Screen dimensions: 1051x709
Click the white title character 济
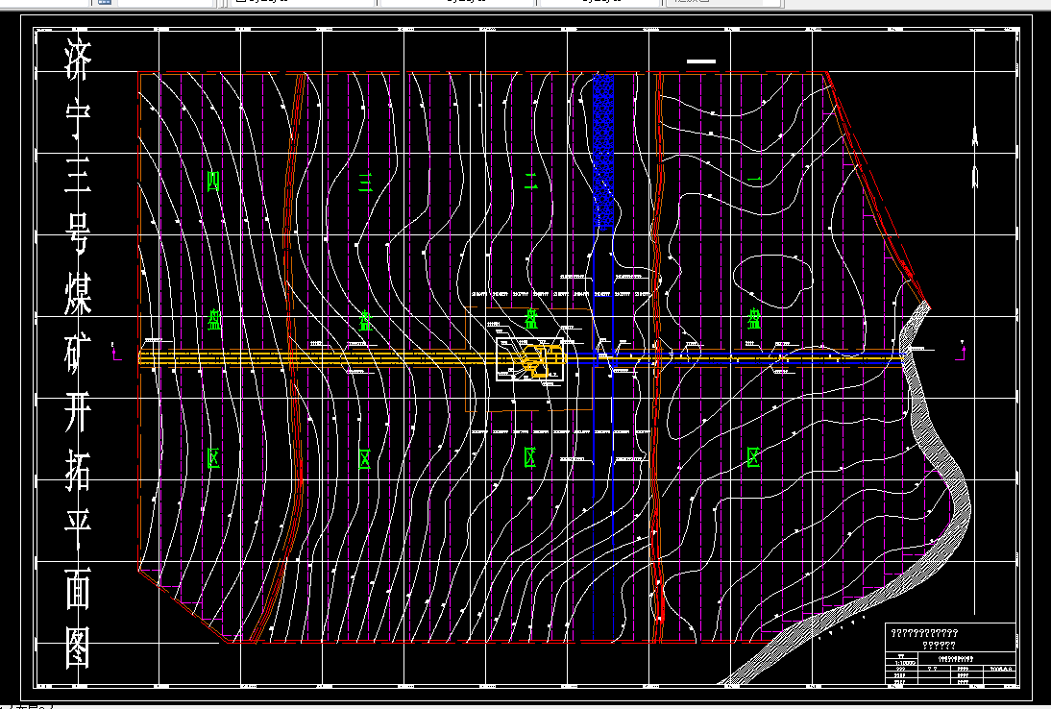78,61
